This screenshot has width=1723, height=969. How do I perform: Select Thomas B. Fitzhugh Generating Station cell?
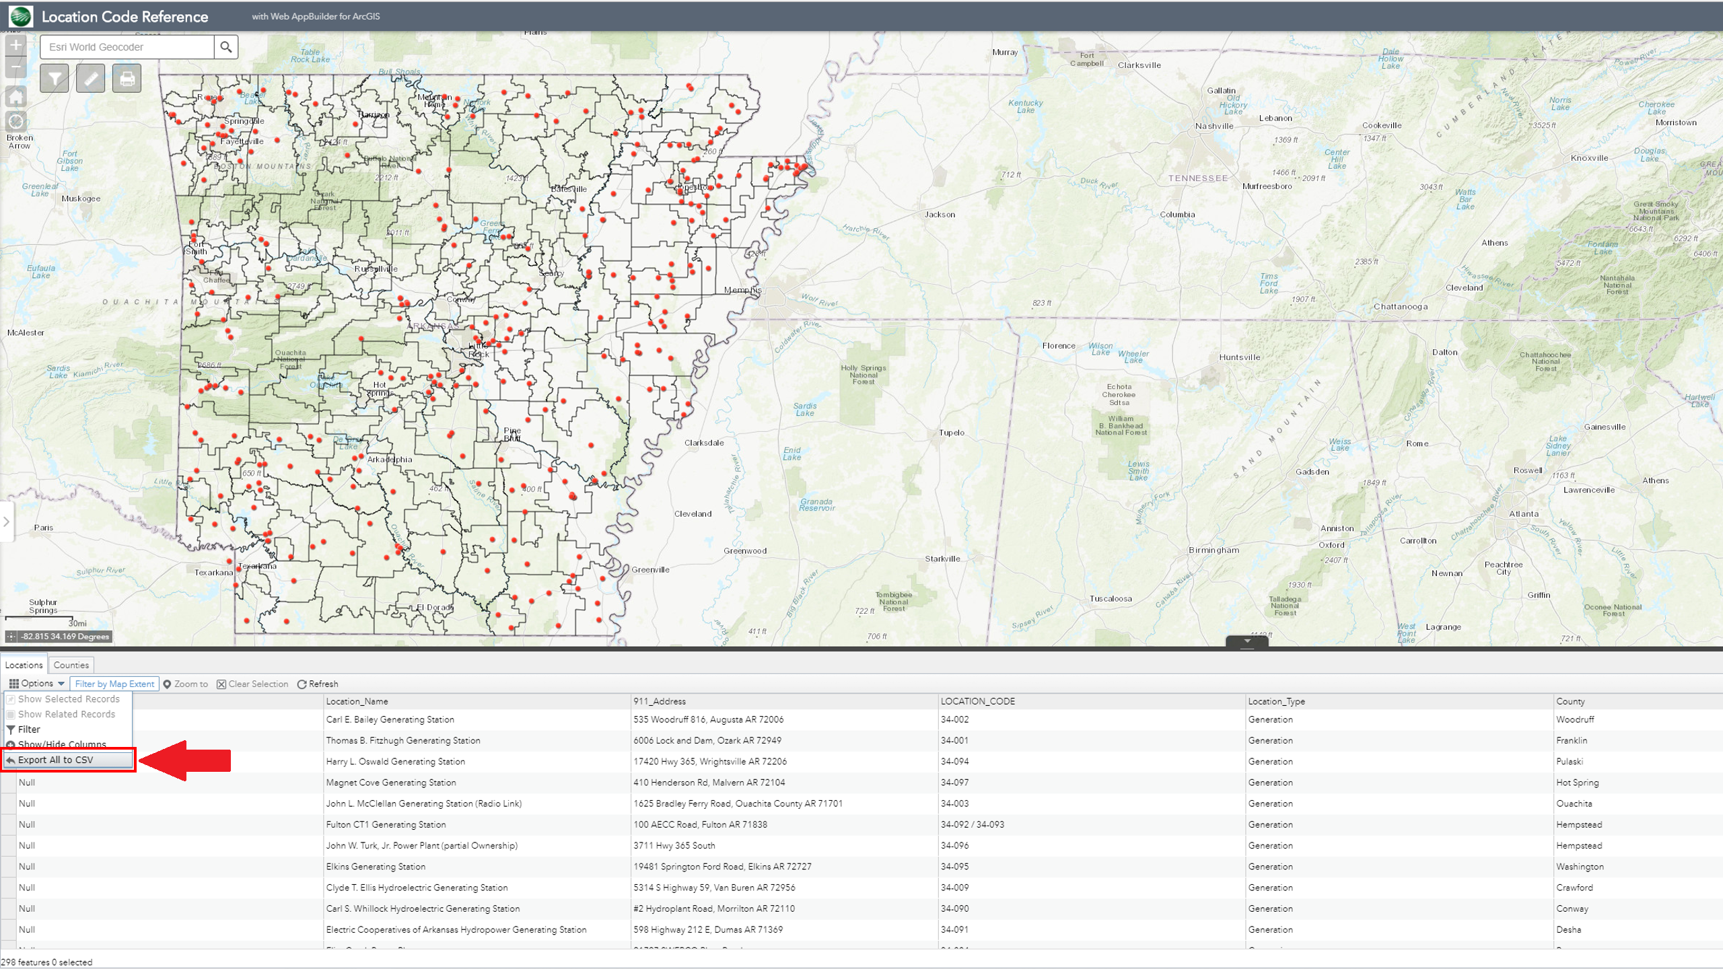tap(477, 740)
